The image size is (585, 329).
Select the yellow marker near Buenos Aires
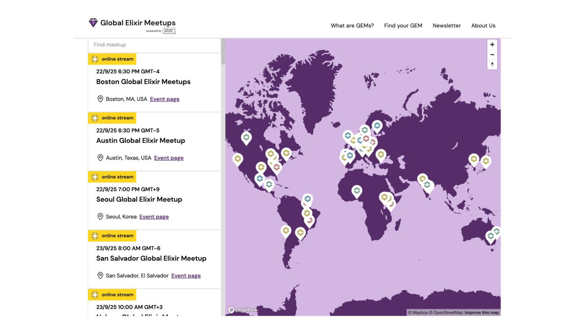tap(300, 233)
